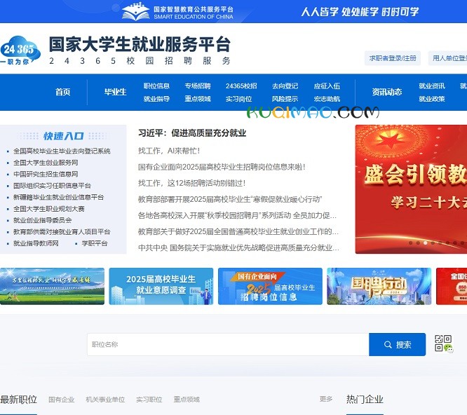Open 全国高校毕业生毕业去向登记系统 quick link

tap(62, 151)
